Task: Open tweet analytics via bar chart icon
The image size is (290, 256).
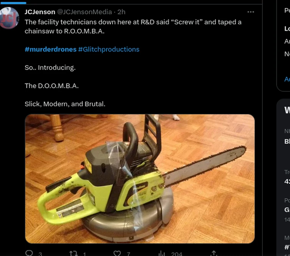Action: point(161,253)
